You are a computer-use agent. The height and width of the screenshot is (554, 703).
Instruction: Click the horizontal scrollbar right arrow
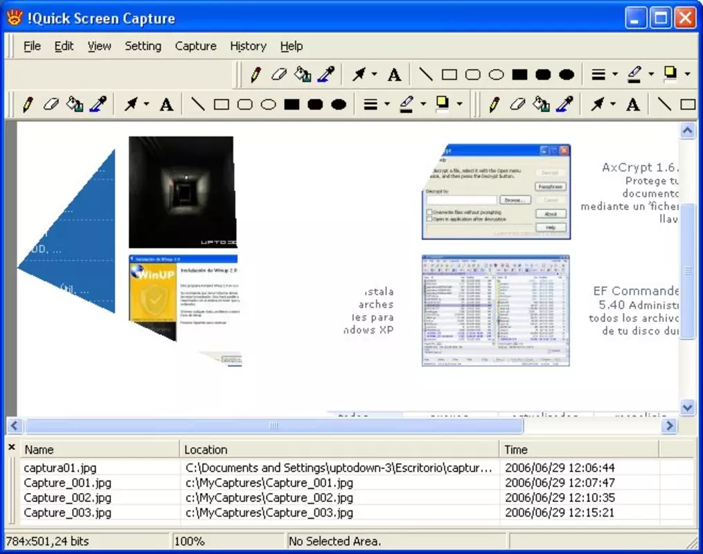click(669, 425)
